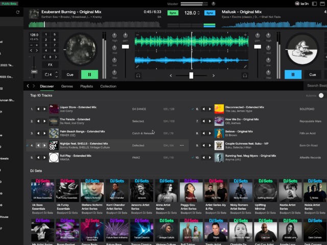This screenshot has width=327, height=245.
Task: Adjust the master BPM stepper arrows
Action: click(199, 13)
